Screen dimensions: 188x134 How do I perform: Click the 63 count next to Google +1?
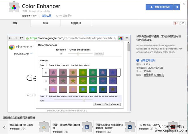click(x=183, y=23)
